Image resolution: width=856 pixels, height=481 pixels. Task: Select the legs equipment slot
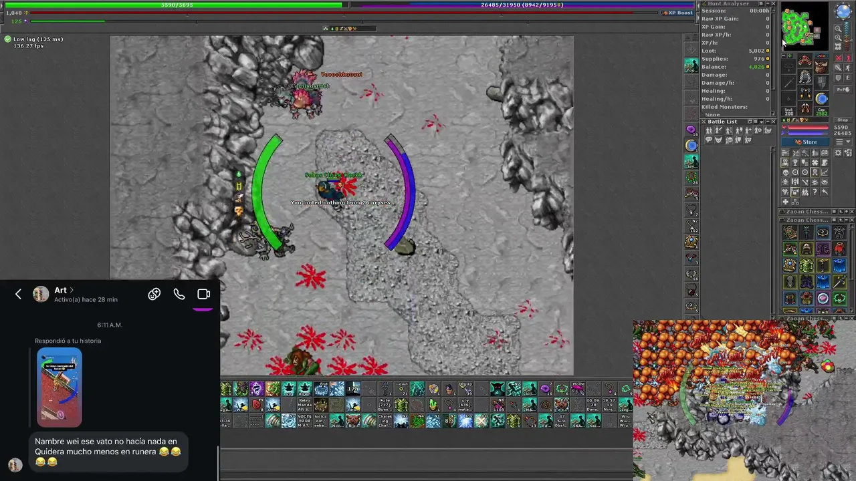pyautogui.click(x=805, y=93)
